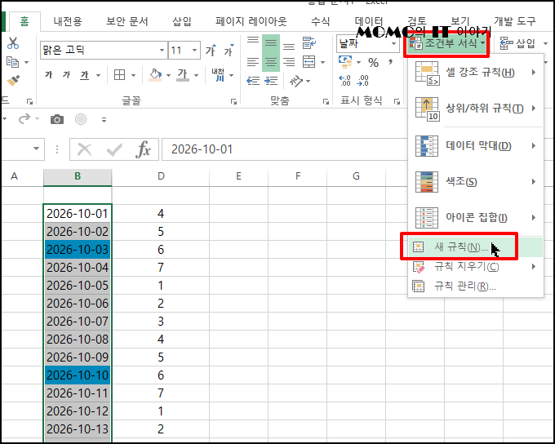This screenshot has width=555, height=444.
Task: Click the Merge and Center icon
Action: click(309, 61)
